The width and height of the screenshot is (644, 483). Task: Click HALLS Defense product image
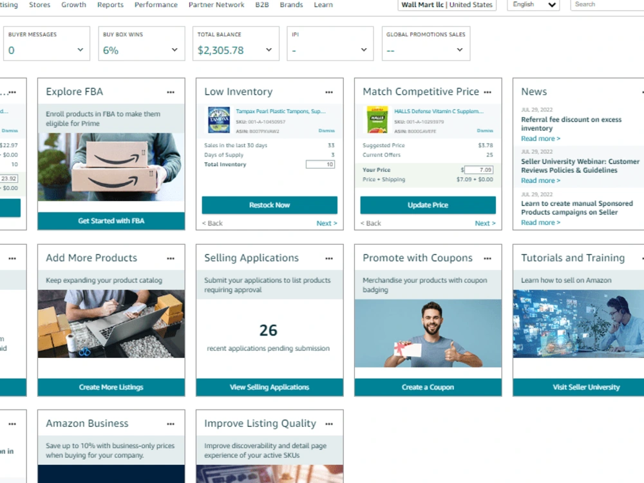click(377, 120)
